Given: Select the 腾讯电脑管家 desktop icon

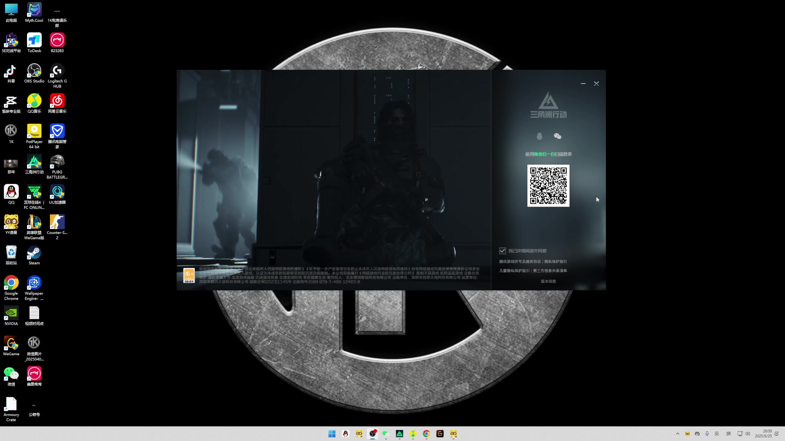Looking at the screenshot, I should click(57, 137).
